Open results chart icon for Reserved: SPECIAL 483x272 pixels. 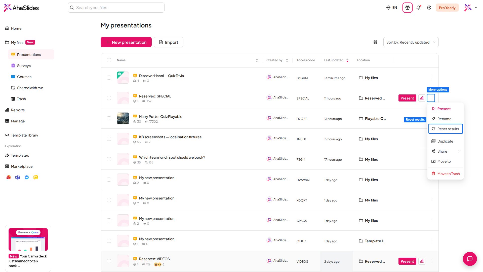point(422,98)
